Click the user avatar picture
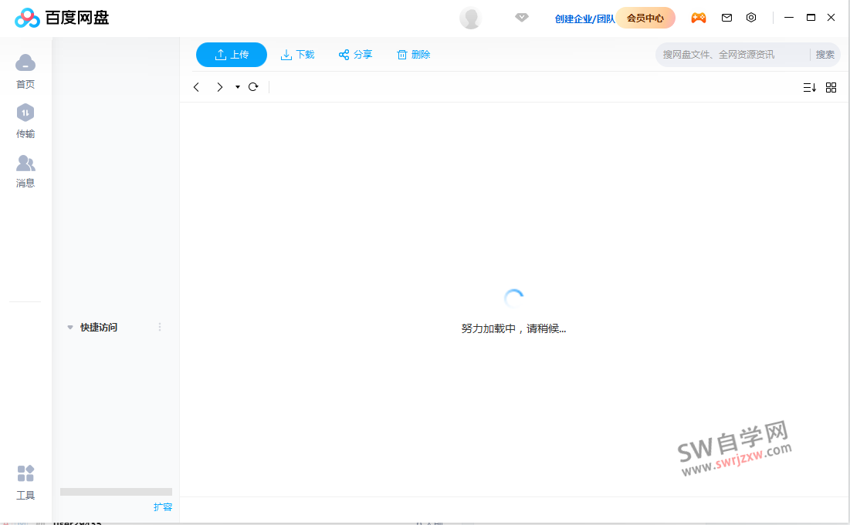 coord(470,18)
